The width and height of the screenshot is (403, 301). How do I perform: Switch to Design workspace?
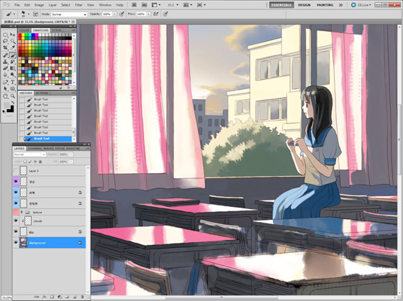click(304, 5)
